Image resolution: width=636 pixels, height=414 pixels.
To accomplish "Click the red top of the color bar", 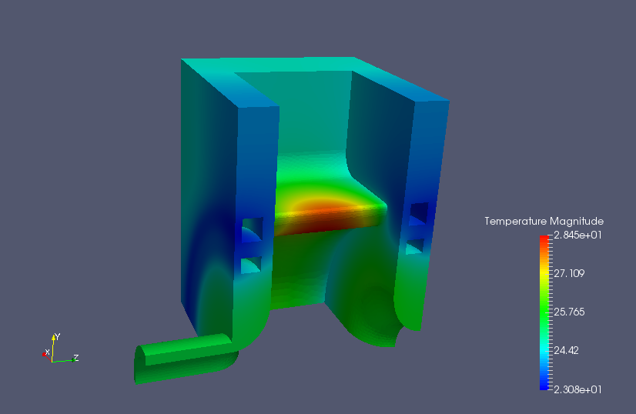I will [544, 239].
